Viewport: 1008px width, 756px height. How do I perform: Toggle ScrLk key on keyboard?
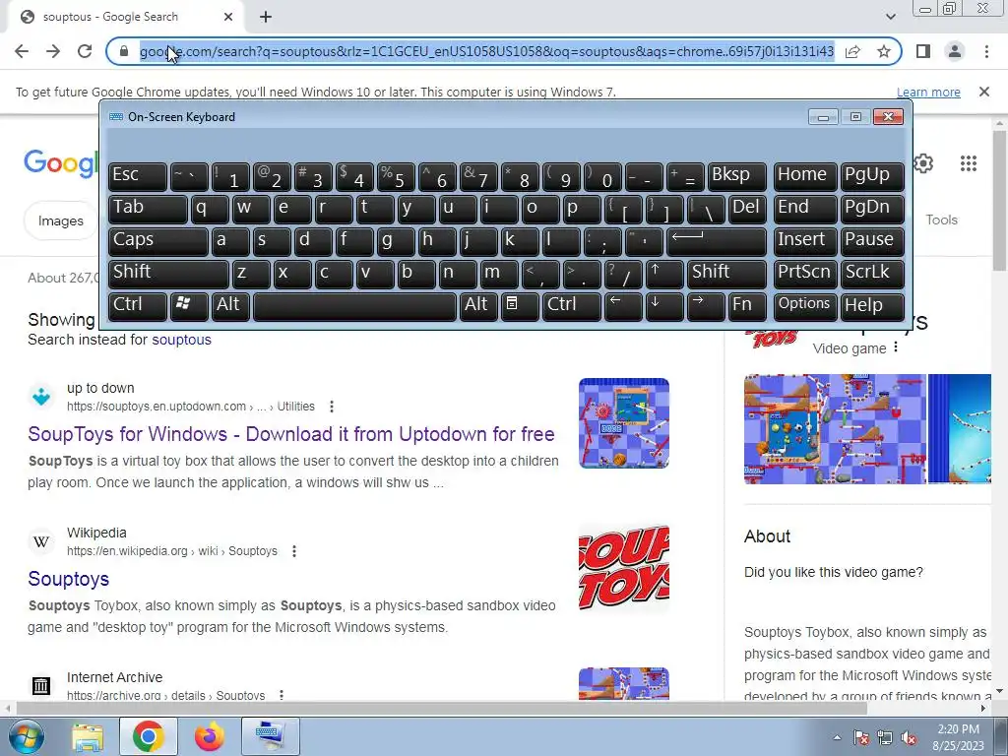point(872,274)
